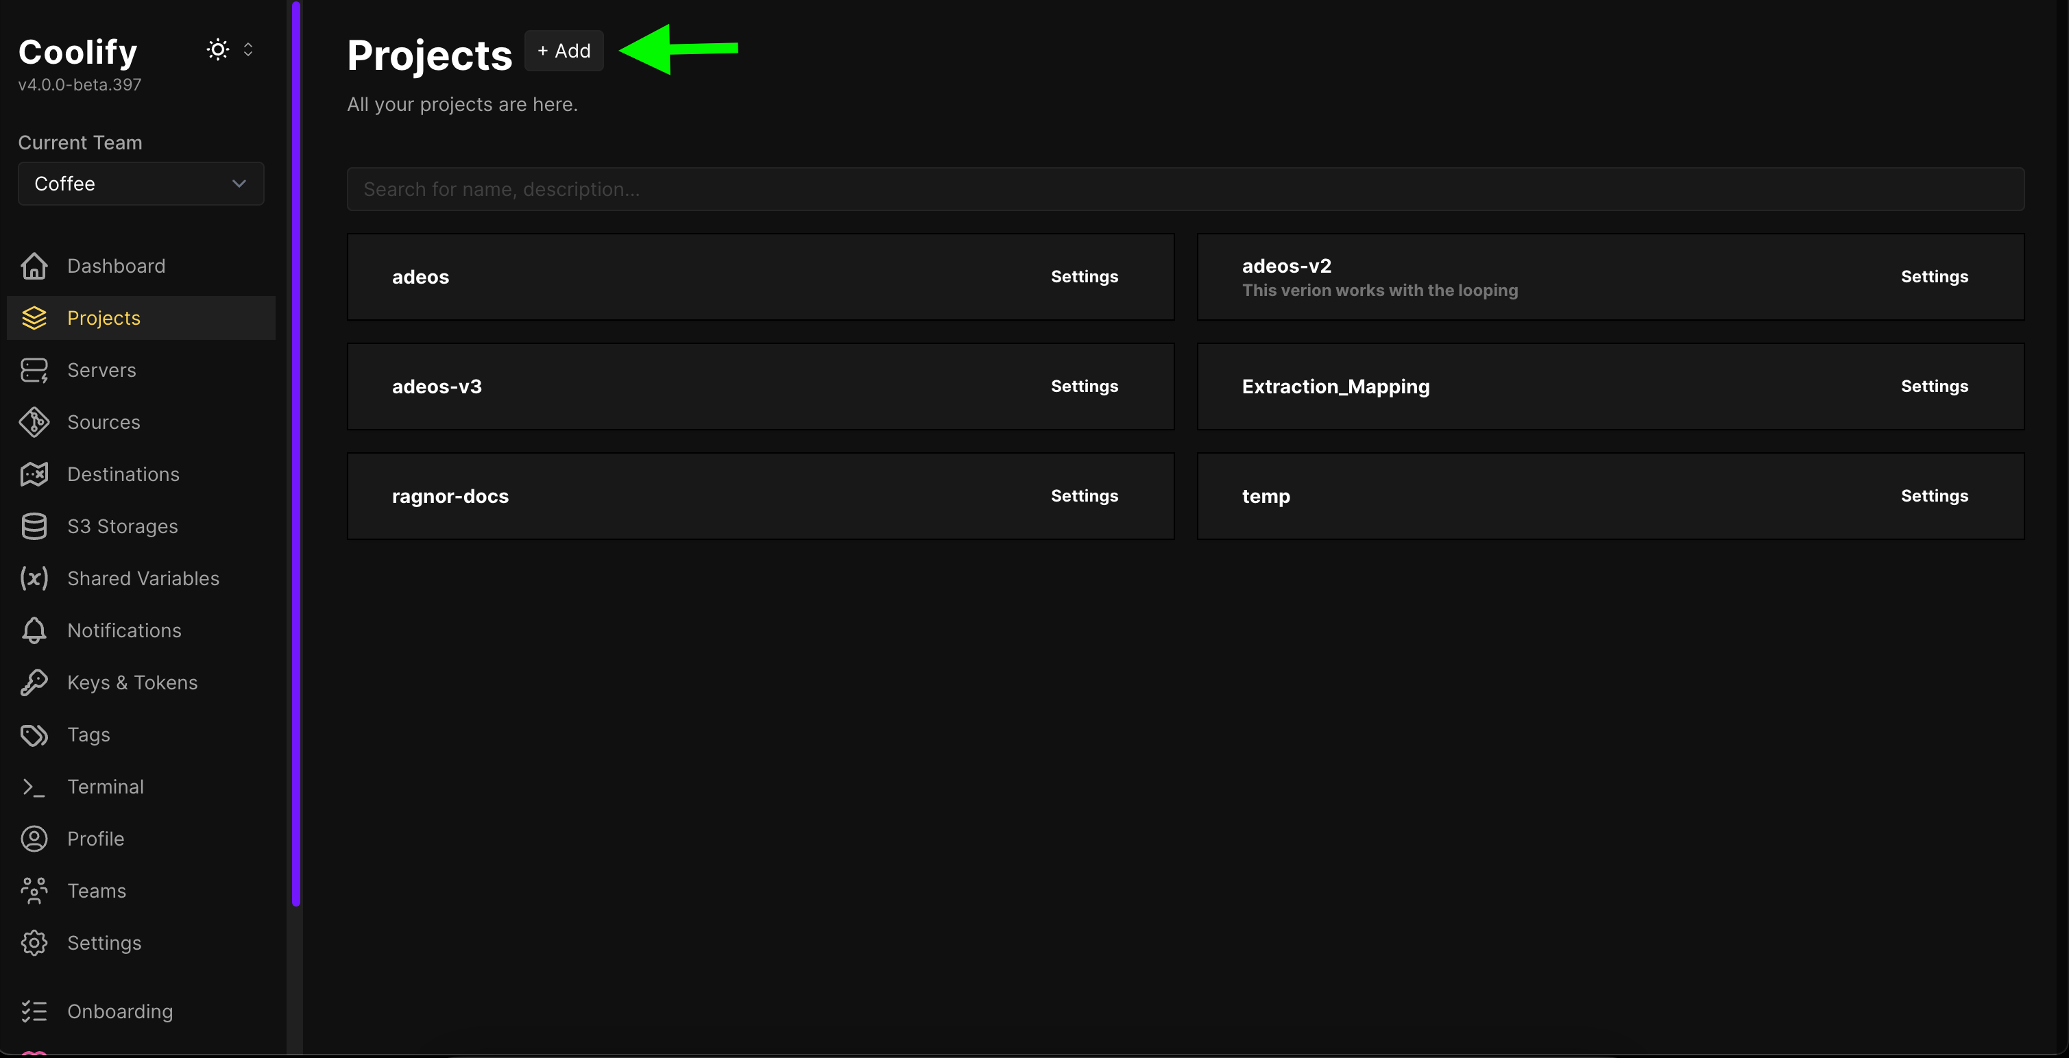Viewport: 2069px width, 1058px height.
Task: Open Settings for Extraction_Mapping project
Action: pos(1934,386)
